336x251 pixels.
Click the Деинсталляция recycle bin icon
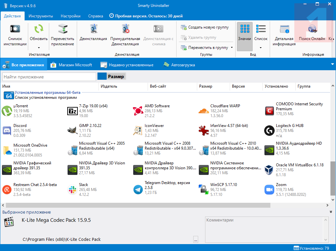94,29
